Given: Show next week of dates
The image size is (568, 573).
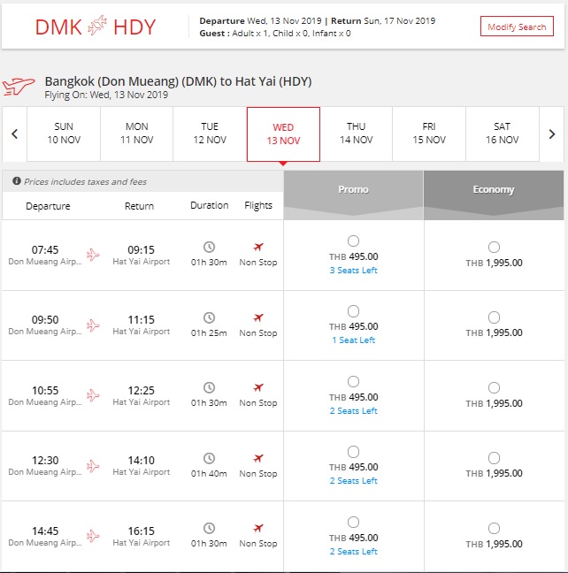Looking at the screenshot, I should [552, 134].
